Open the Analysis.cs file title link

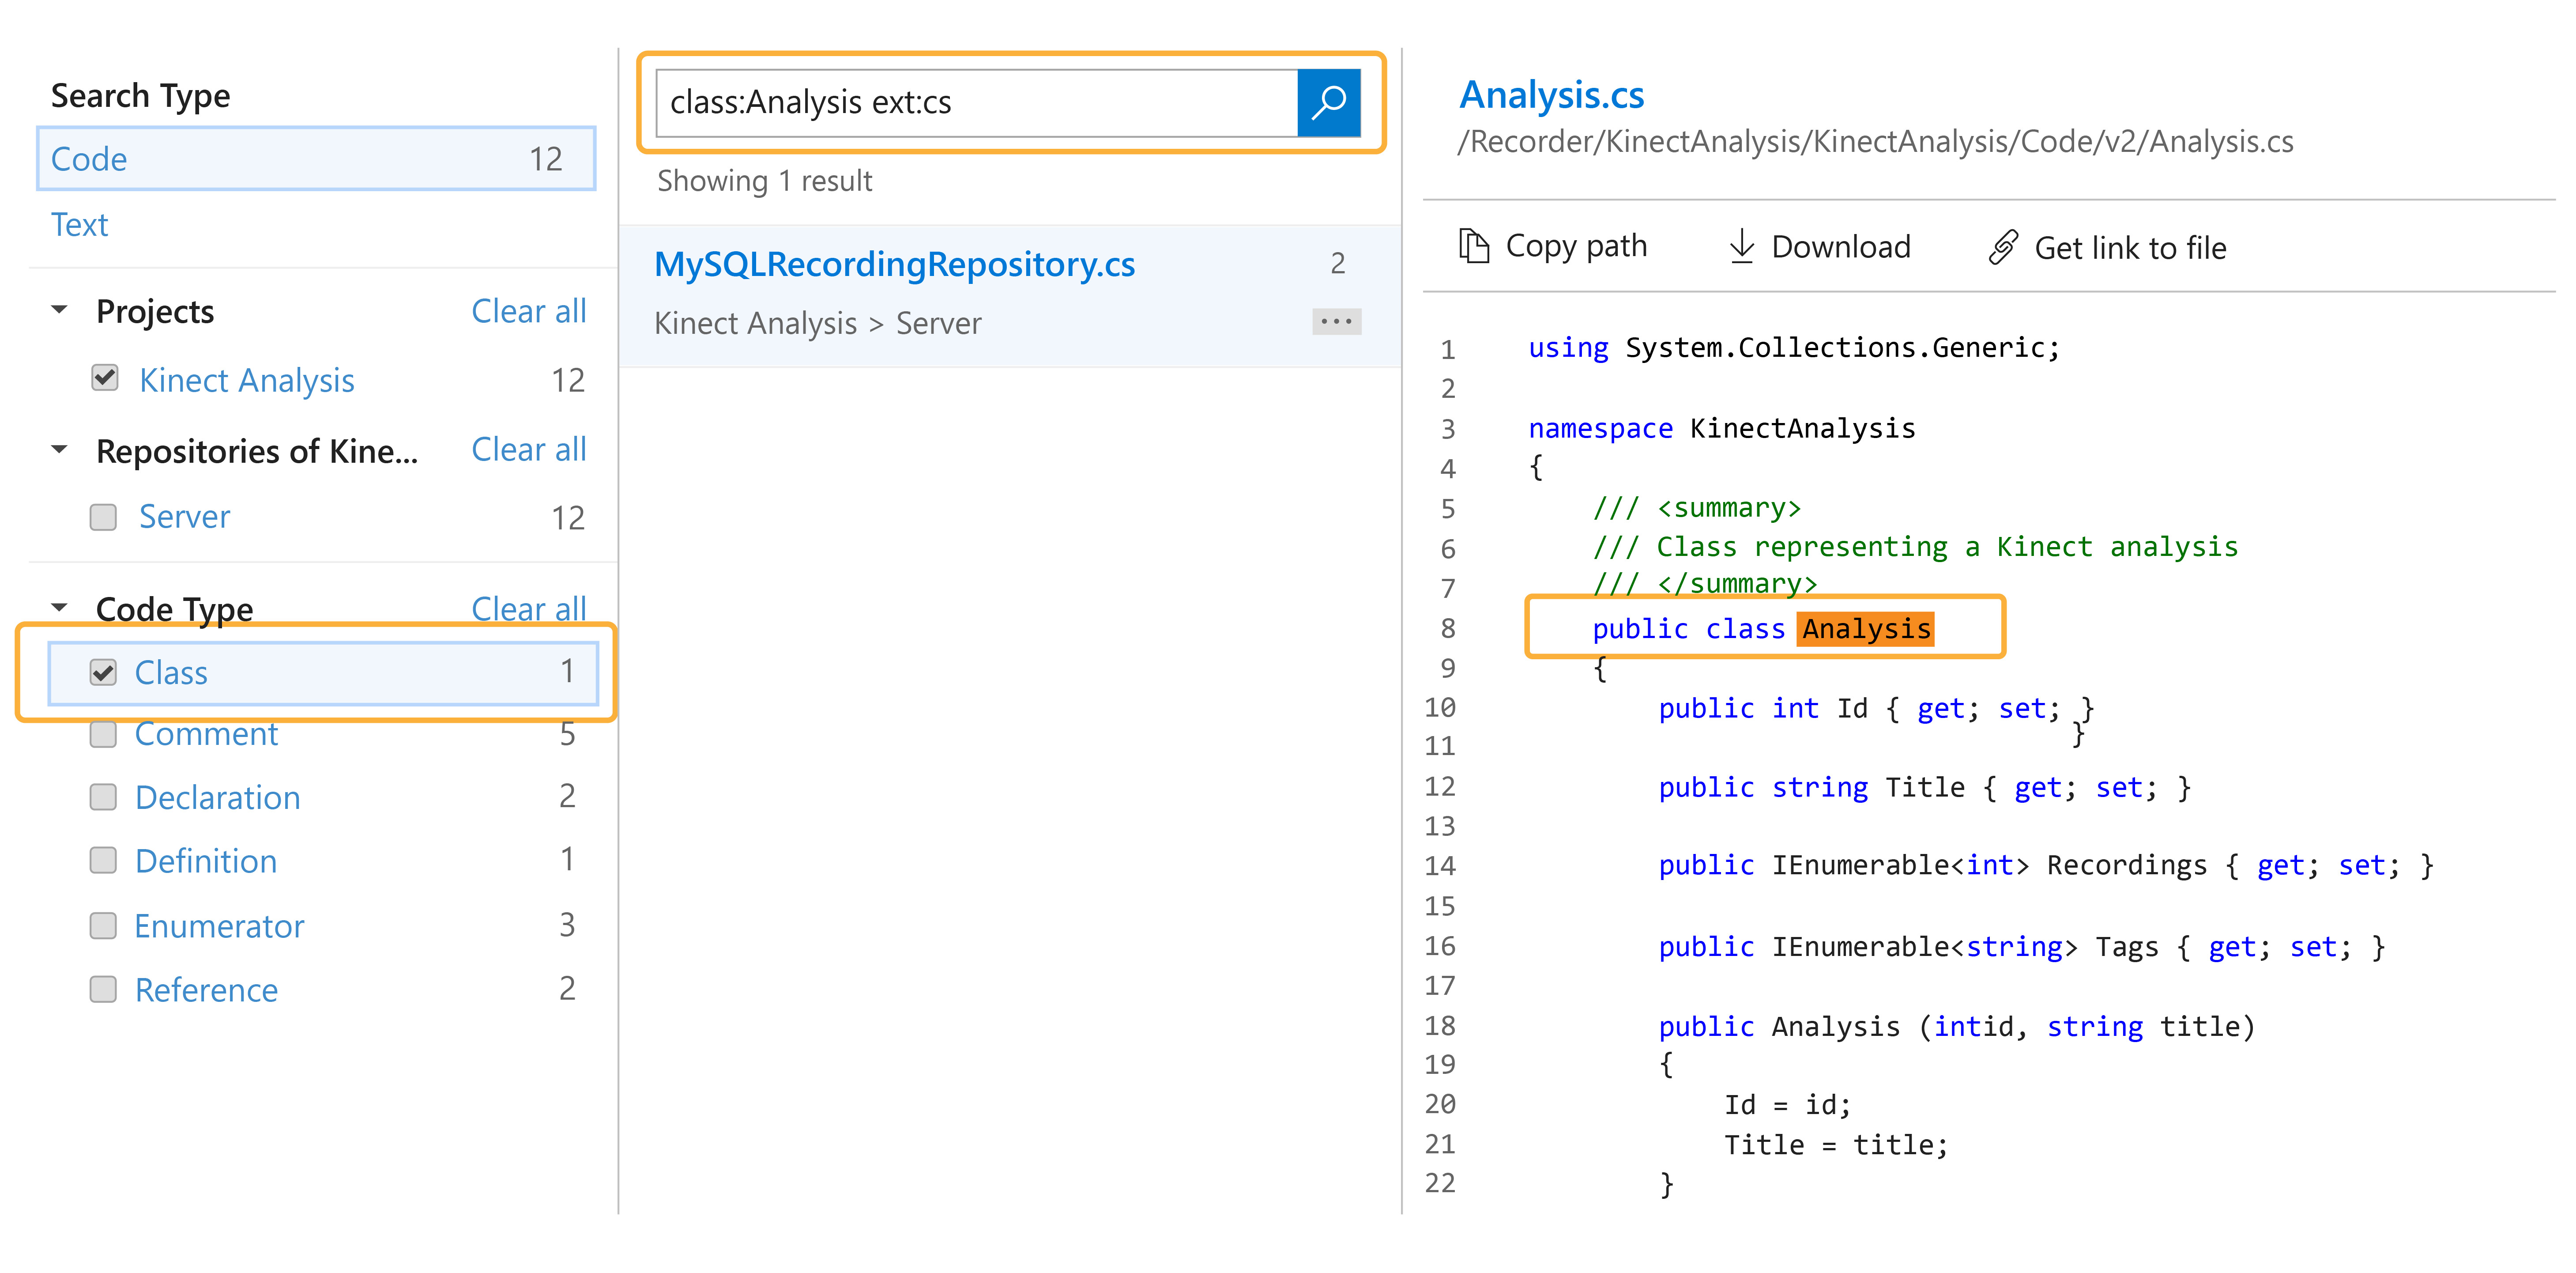[x=1551, y=95]
